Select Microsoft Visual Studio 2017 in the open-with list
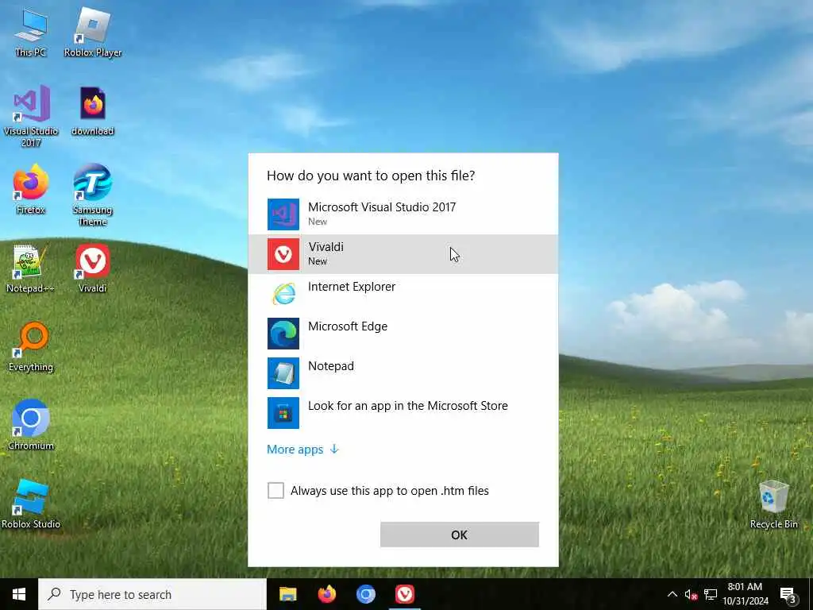813x610 pixels. tap(403, 214)
